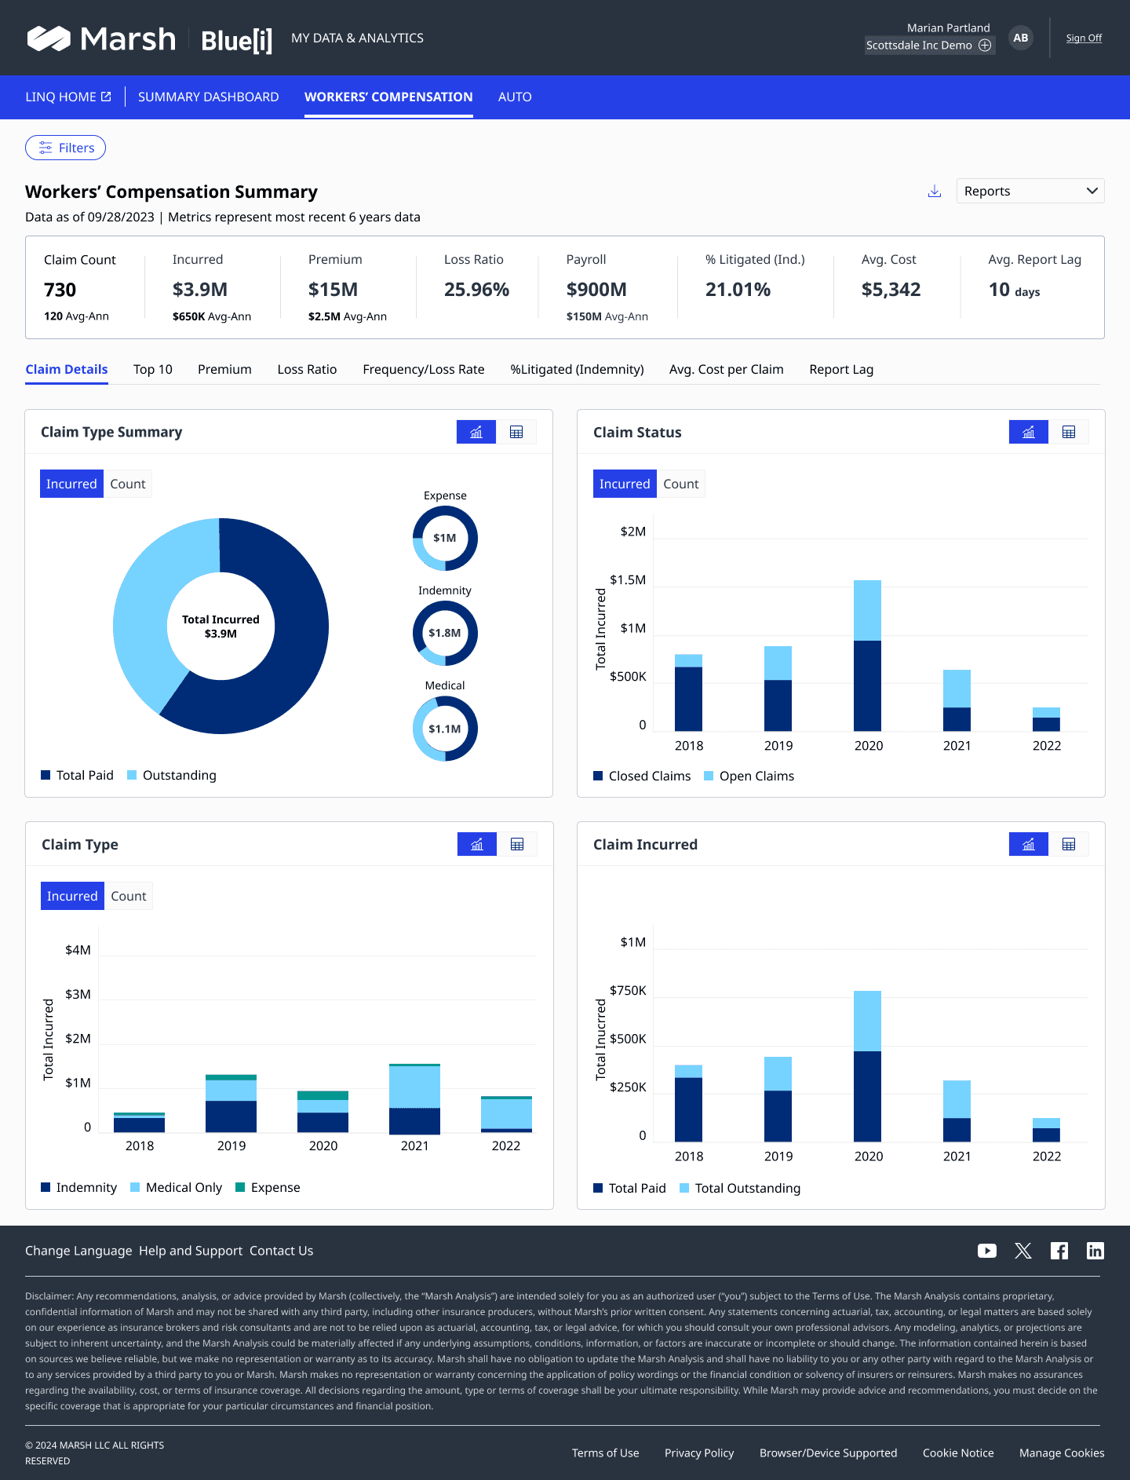
Task: Switch to the Premium tab
Action: tap(224, 369)
